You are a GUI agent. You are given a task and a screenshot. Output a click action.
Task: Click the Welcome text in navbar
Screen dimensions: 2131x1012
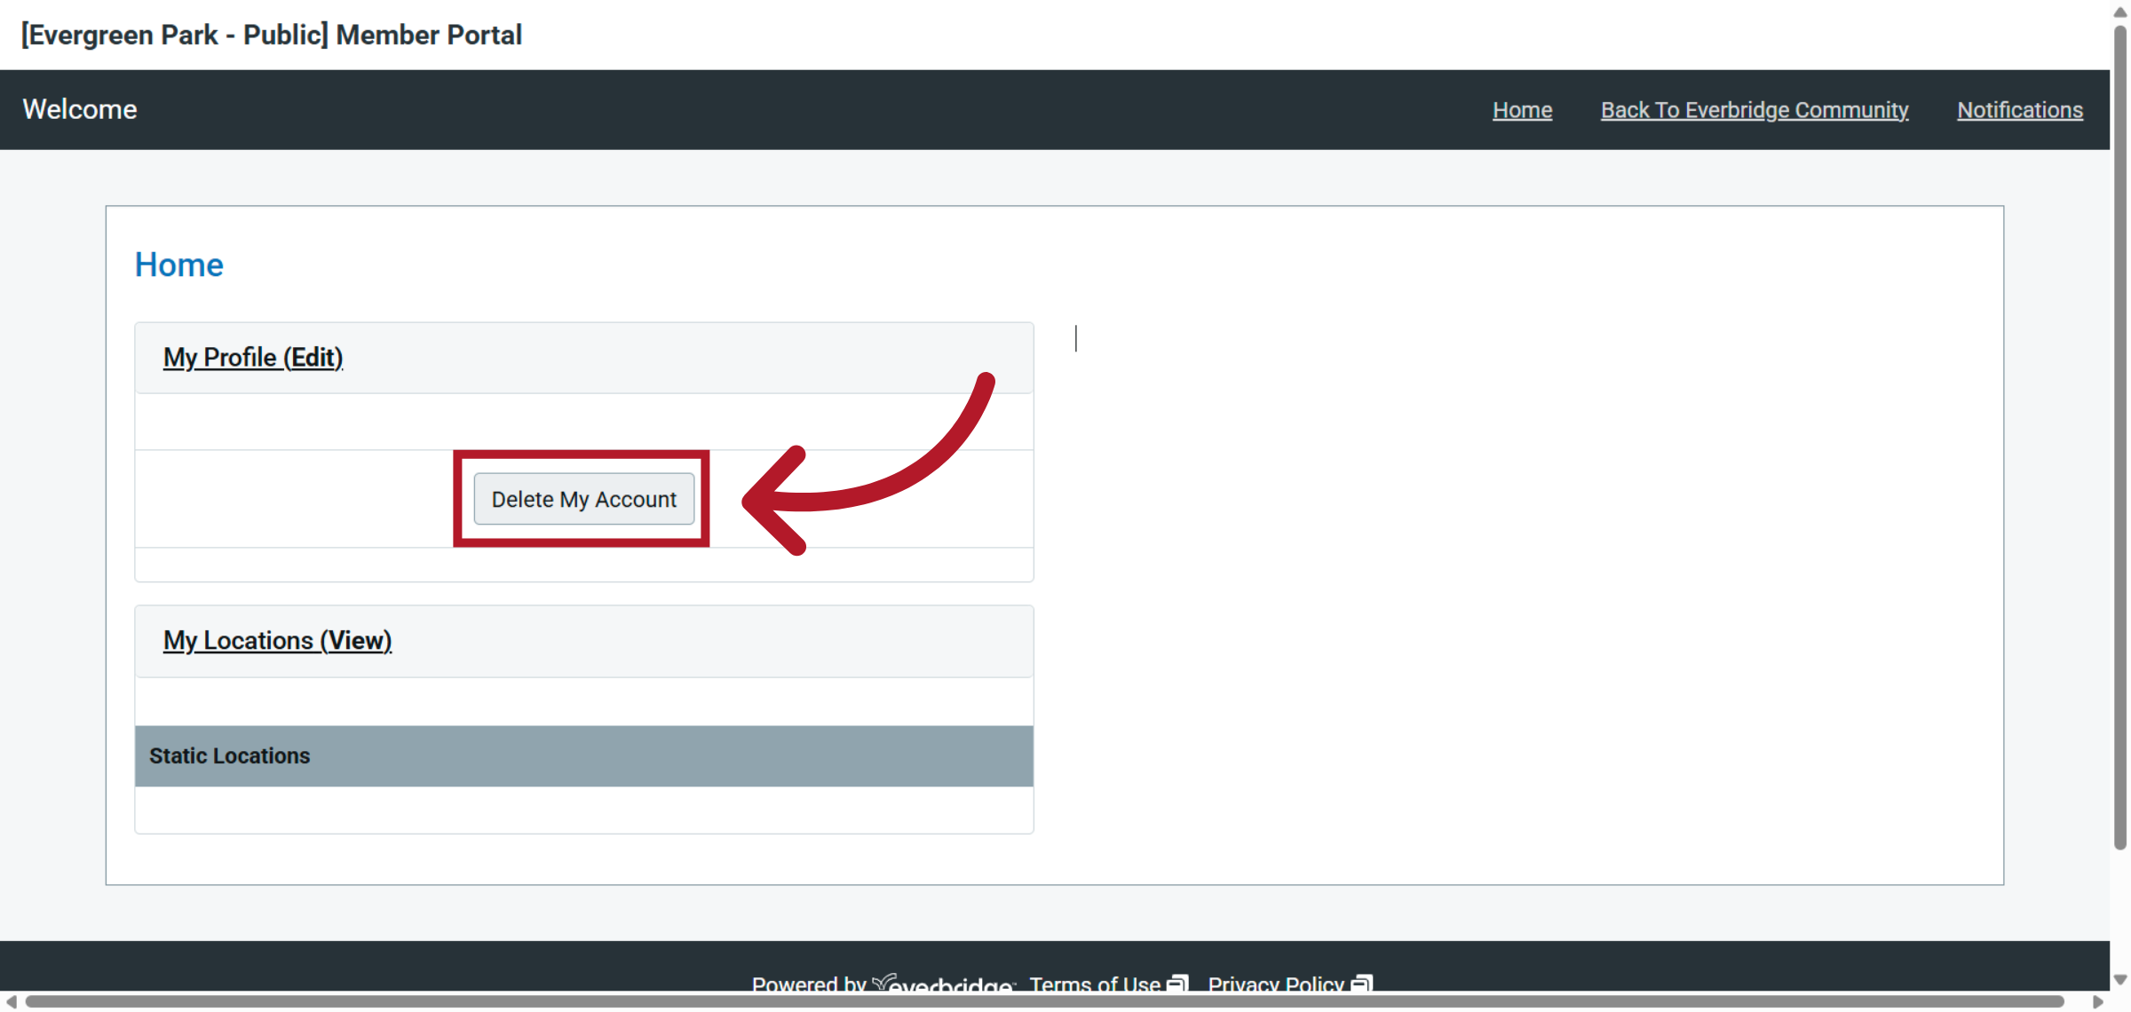click(80, 109)
